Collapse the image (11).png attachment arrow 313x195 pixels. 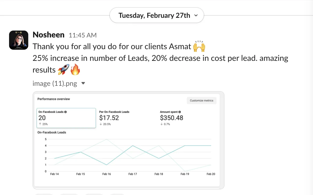(83, 83)
